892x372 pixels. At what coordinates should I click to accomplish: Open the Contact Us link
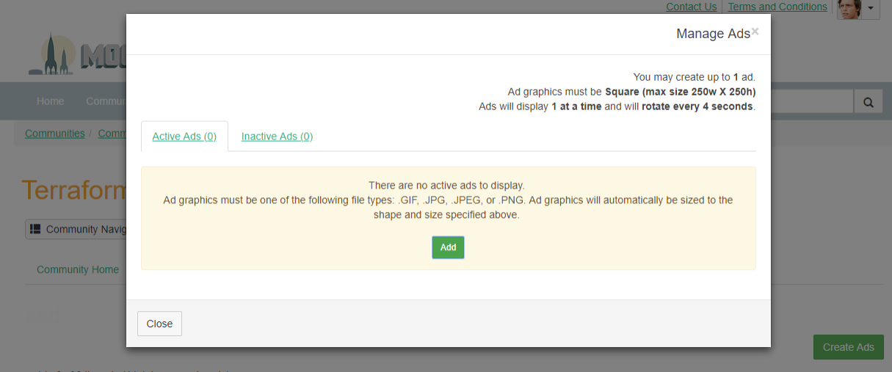(691, 7)
